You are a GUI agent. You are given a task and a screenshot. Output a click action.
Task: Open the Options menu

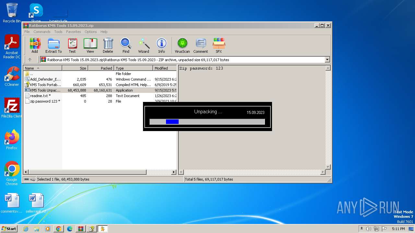click(91, 32)
